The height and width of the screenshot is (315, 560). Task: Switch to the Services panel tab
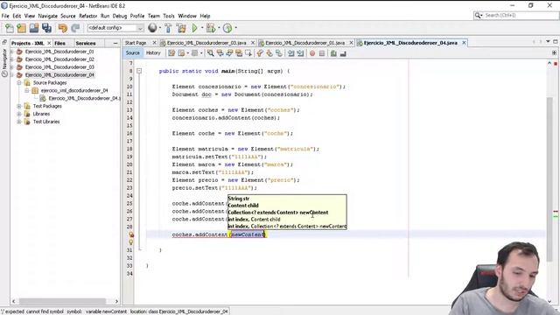[86, 43]
